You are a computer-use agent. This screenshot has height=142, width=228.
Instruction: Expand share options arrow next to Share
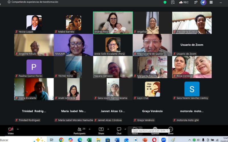[108, 129]
